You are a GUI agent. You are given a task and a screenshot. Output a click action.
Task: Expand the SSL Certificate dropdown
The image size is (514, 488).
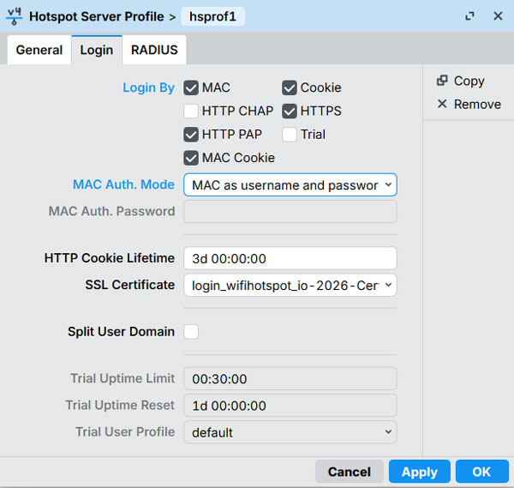pyautogui.click(x=290, y=285)
